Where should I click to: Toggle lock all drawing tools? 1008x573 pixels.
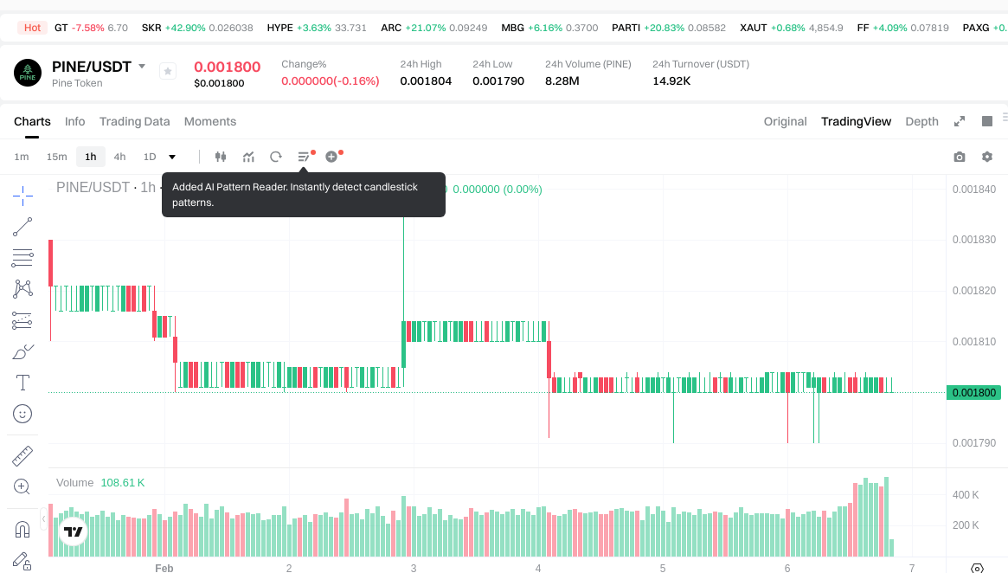tap(23, 561)
